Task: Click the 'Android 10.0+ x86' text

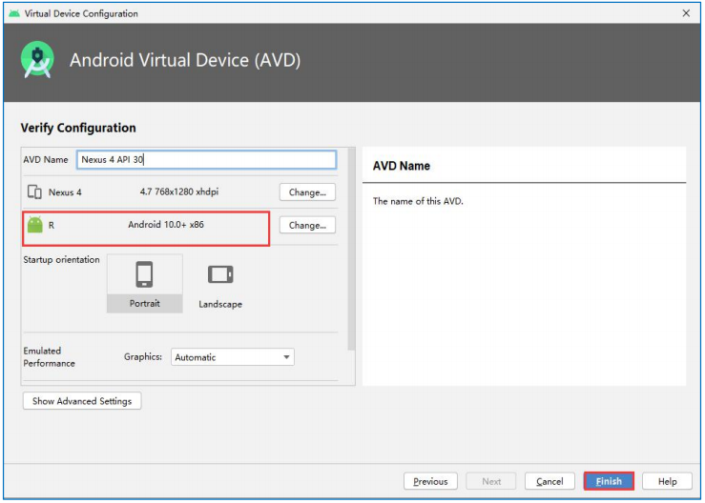Action: pyautogui.click(x=166, y=225)
